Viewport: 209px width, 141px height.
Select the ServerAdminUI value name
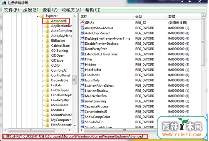pyautogui.click(x=96, y=112)
